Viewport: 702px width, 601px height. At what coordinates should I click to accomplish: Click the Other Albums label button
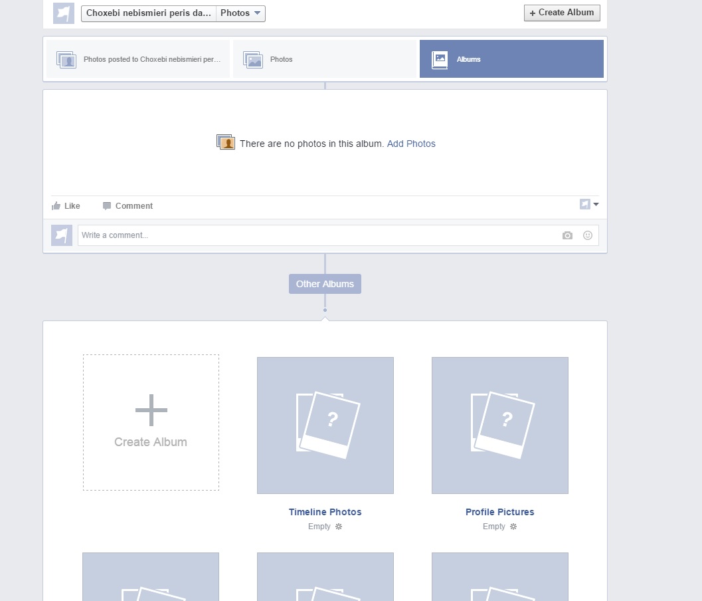pyautogui.click(x=325, y=284)
